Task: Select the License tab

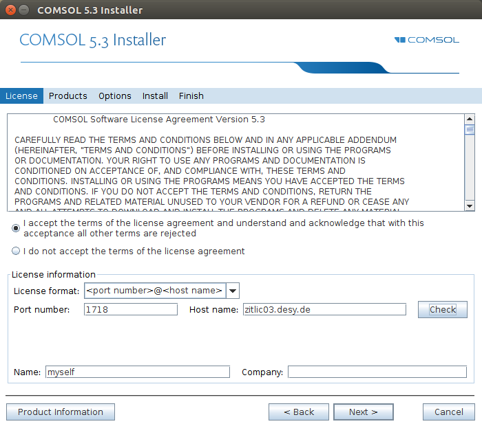Action: 21,96
